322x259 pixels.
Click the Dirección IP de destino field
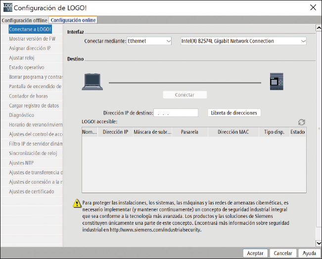(x=176, y=113)
